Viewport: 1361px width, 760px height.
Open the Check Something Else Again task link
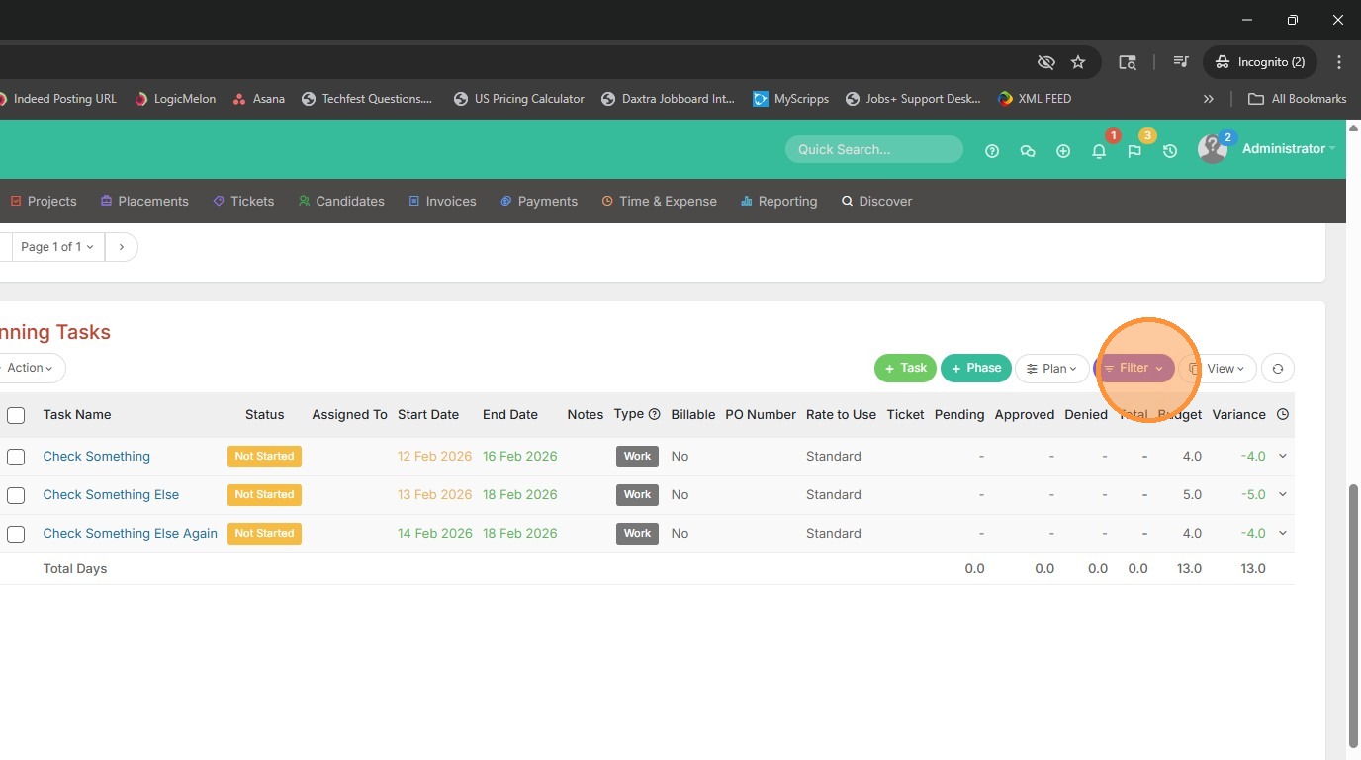[x=130, y=534]
